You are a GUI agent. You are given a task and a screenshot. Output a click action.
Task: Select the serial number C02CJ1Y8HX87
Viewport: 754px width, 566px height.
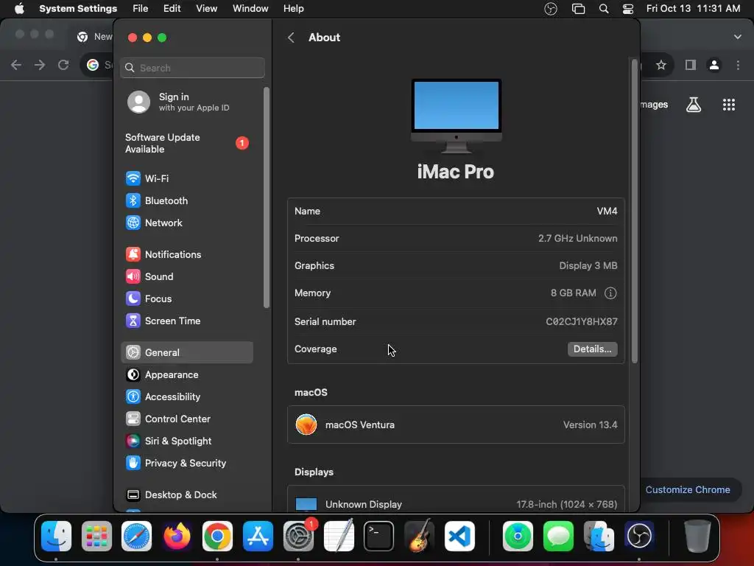(x=582, y=322)
